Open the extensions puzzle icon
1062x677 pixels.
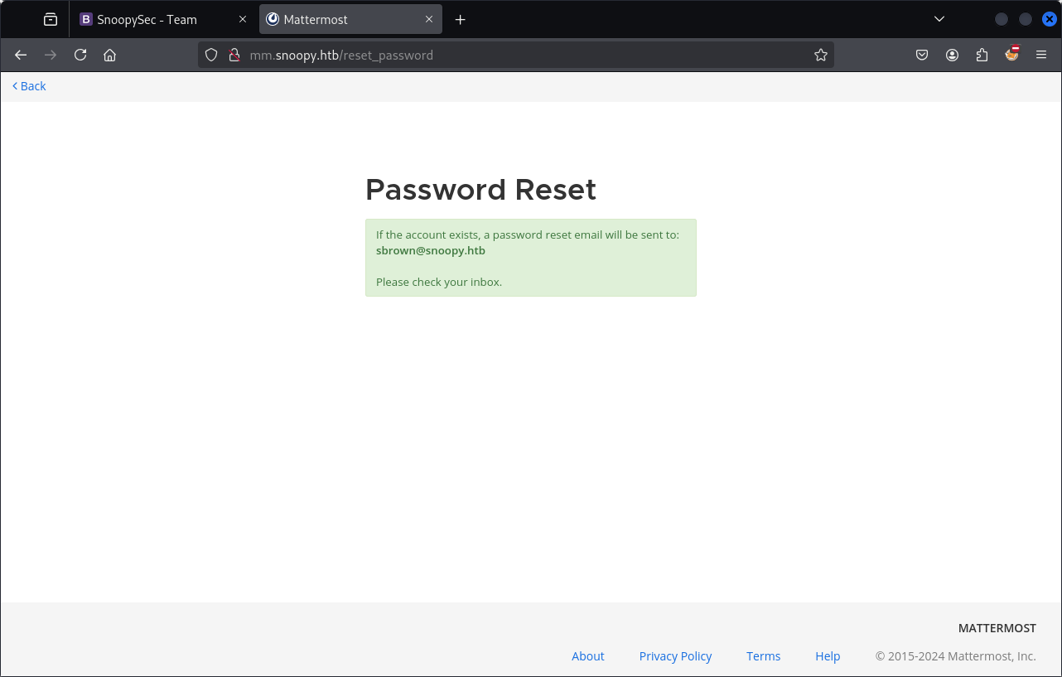point(982,55)
